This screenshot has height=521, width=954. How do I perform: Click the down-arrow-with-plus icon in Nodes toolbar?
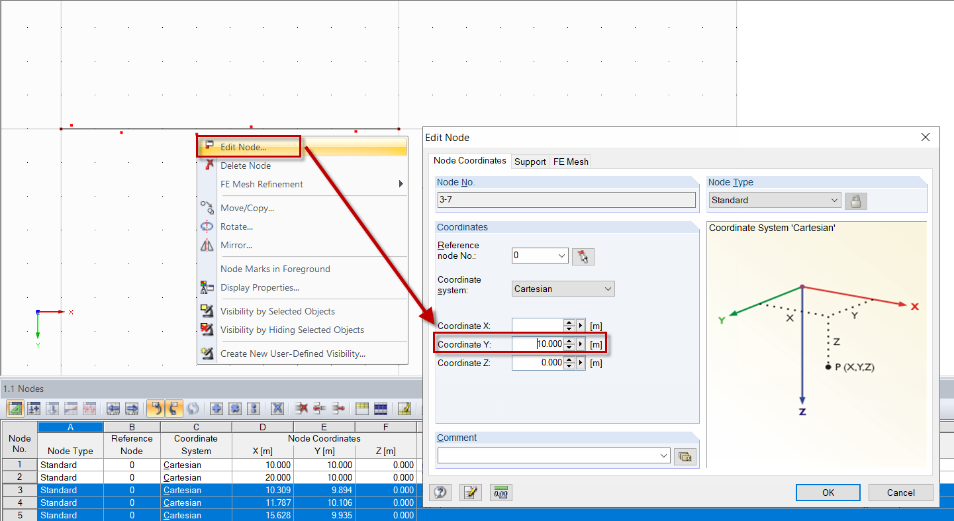(34, 408)
